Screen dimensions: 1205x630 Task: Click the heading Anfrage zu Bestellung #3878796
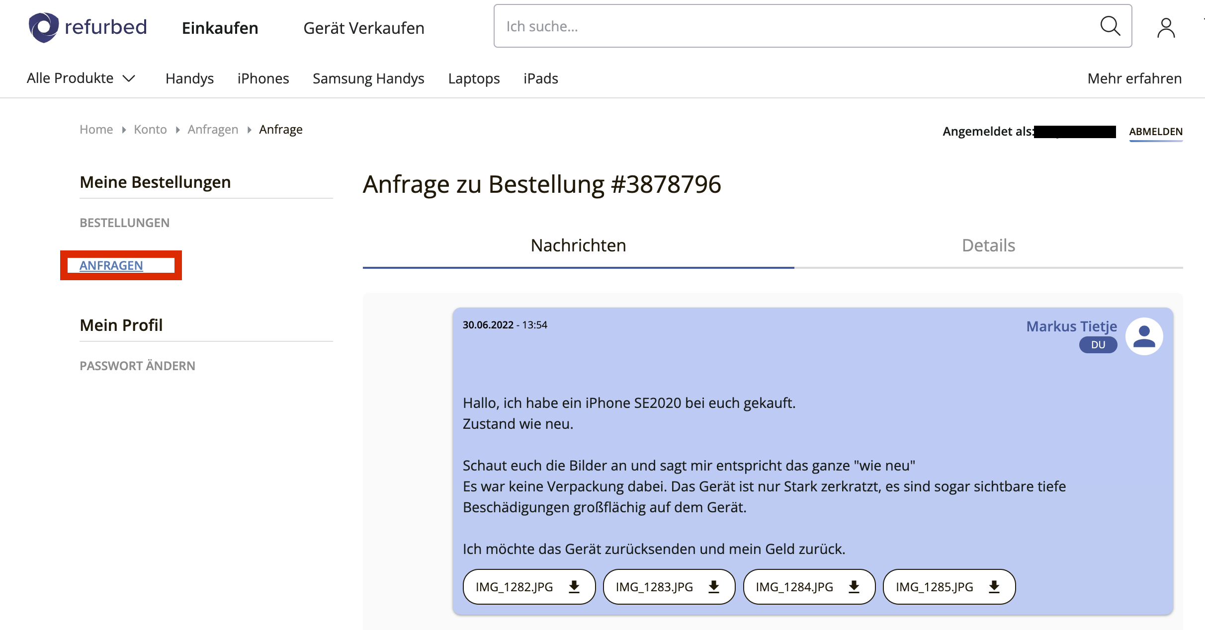click(x=542, y=184)
